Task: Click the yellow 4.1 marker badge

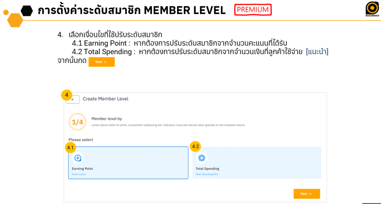Action: [x=70, y=148]
